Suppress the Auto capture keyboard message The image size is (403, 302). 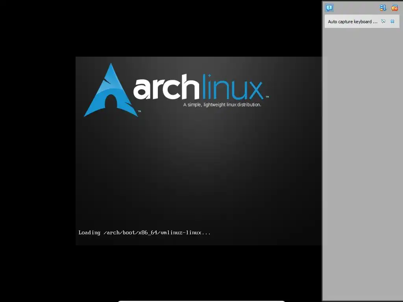[383, 21]
